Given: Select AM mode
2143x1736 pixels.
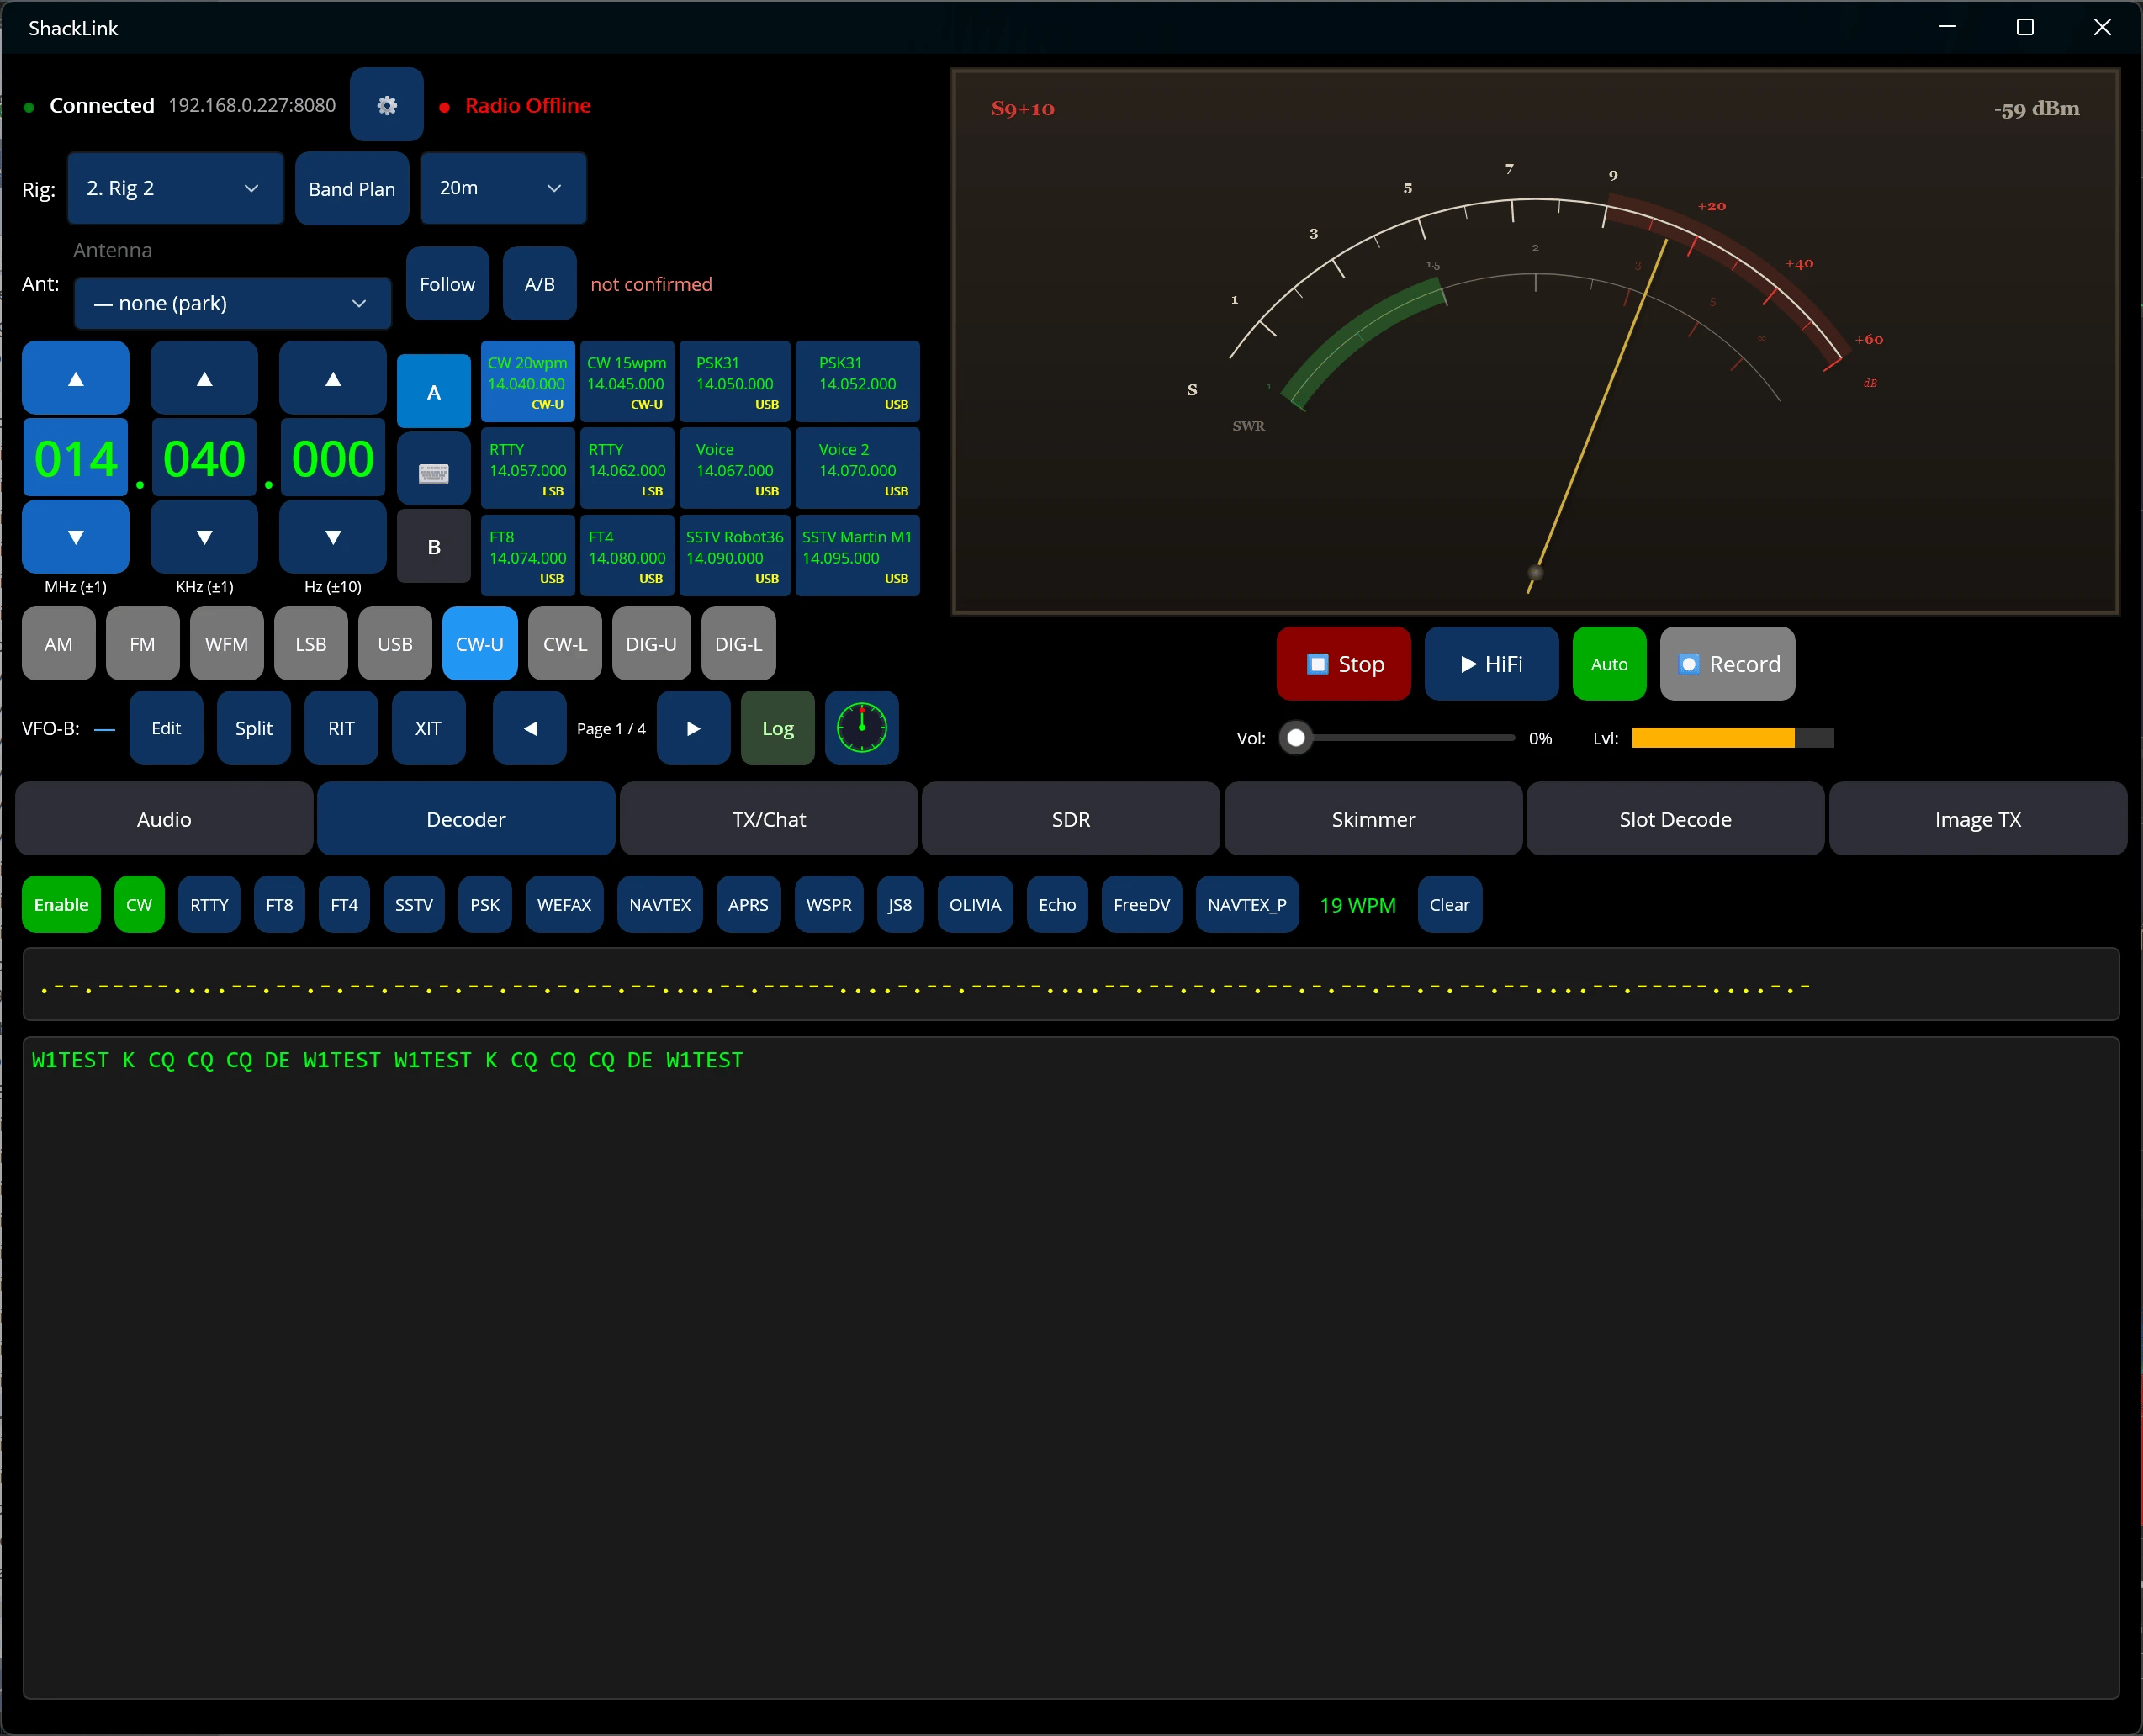Looking at the screenshot, I should tap(59, 644).
